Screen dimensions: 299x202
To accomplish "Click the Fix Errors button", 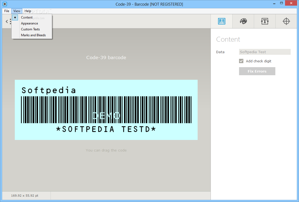I will (257, 71).
